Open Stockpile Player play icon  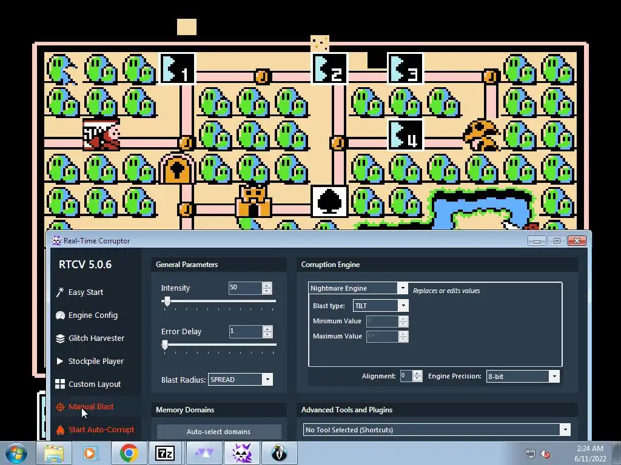tap(60, 361)
